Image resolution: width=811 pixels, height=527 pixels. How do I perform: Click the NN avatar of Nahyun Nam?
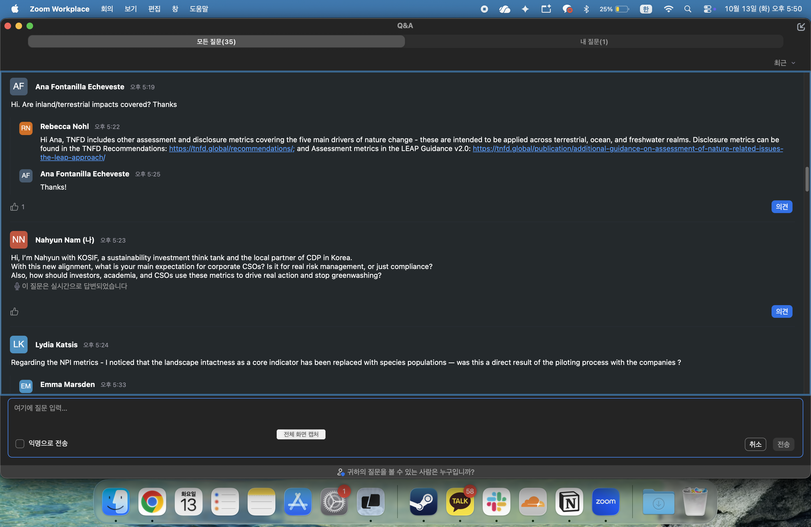pyautogui.click(x=19, y=240)
